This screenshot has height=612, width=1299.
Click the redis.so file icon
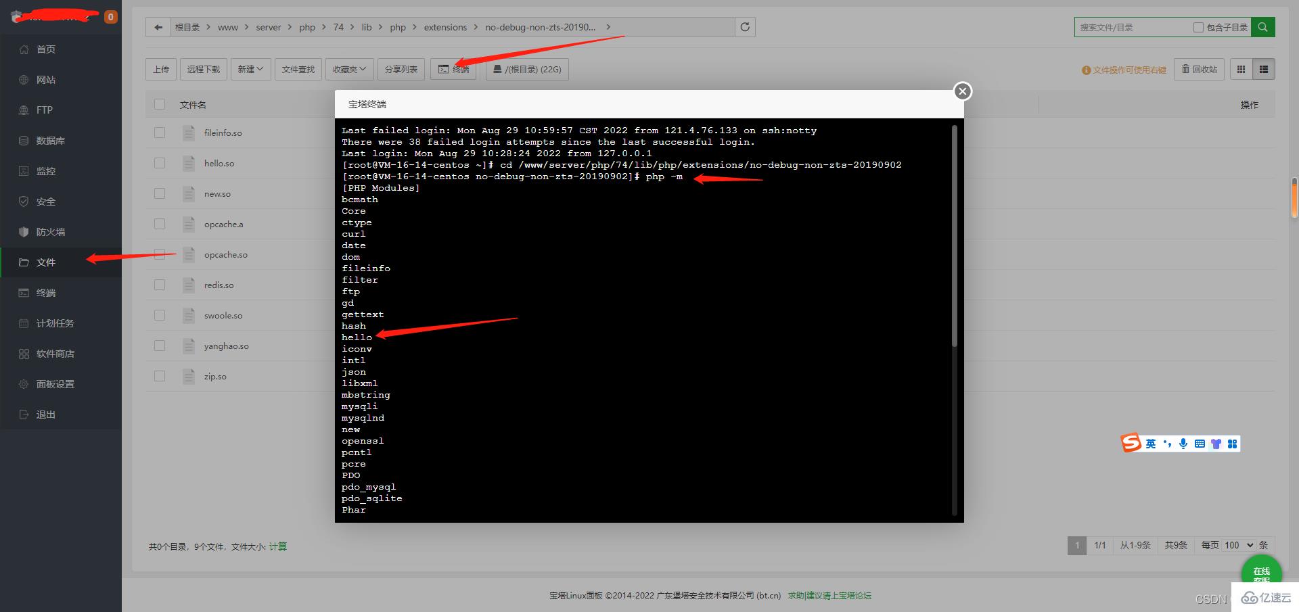pos(189,285)
